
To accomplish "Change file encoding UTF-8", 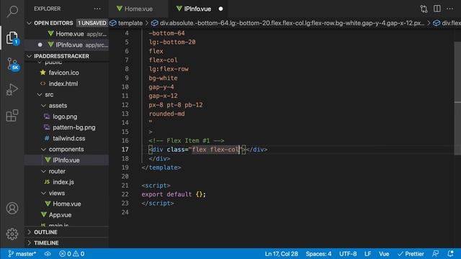I will coord(348,254).
